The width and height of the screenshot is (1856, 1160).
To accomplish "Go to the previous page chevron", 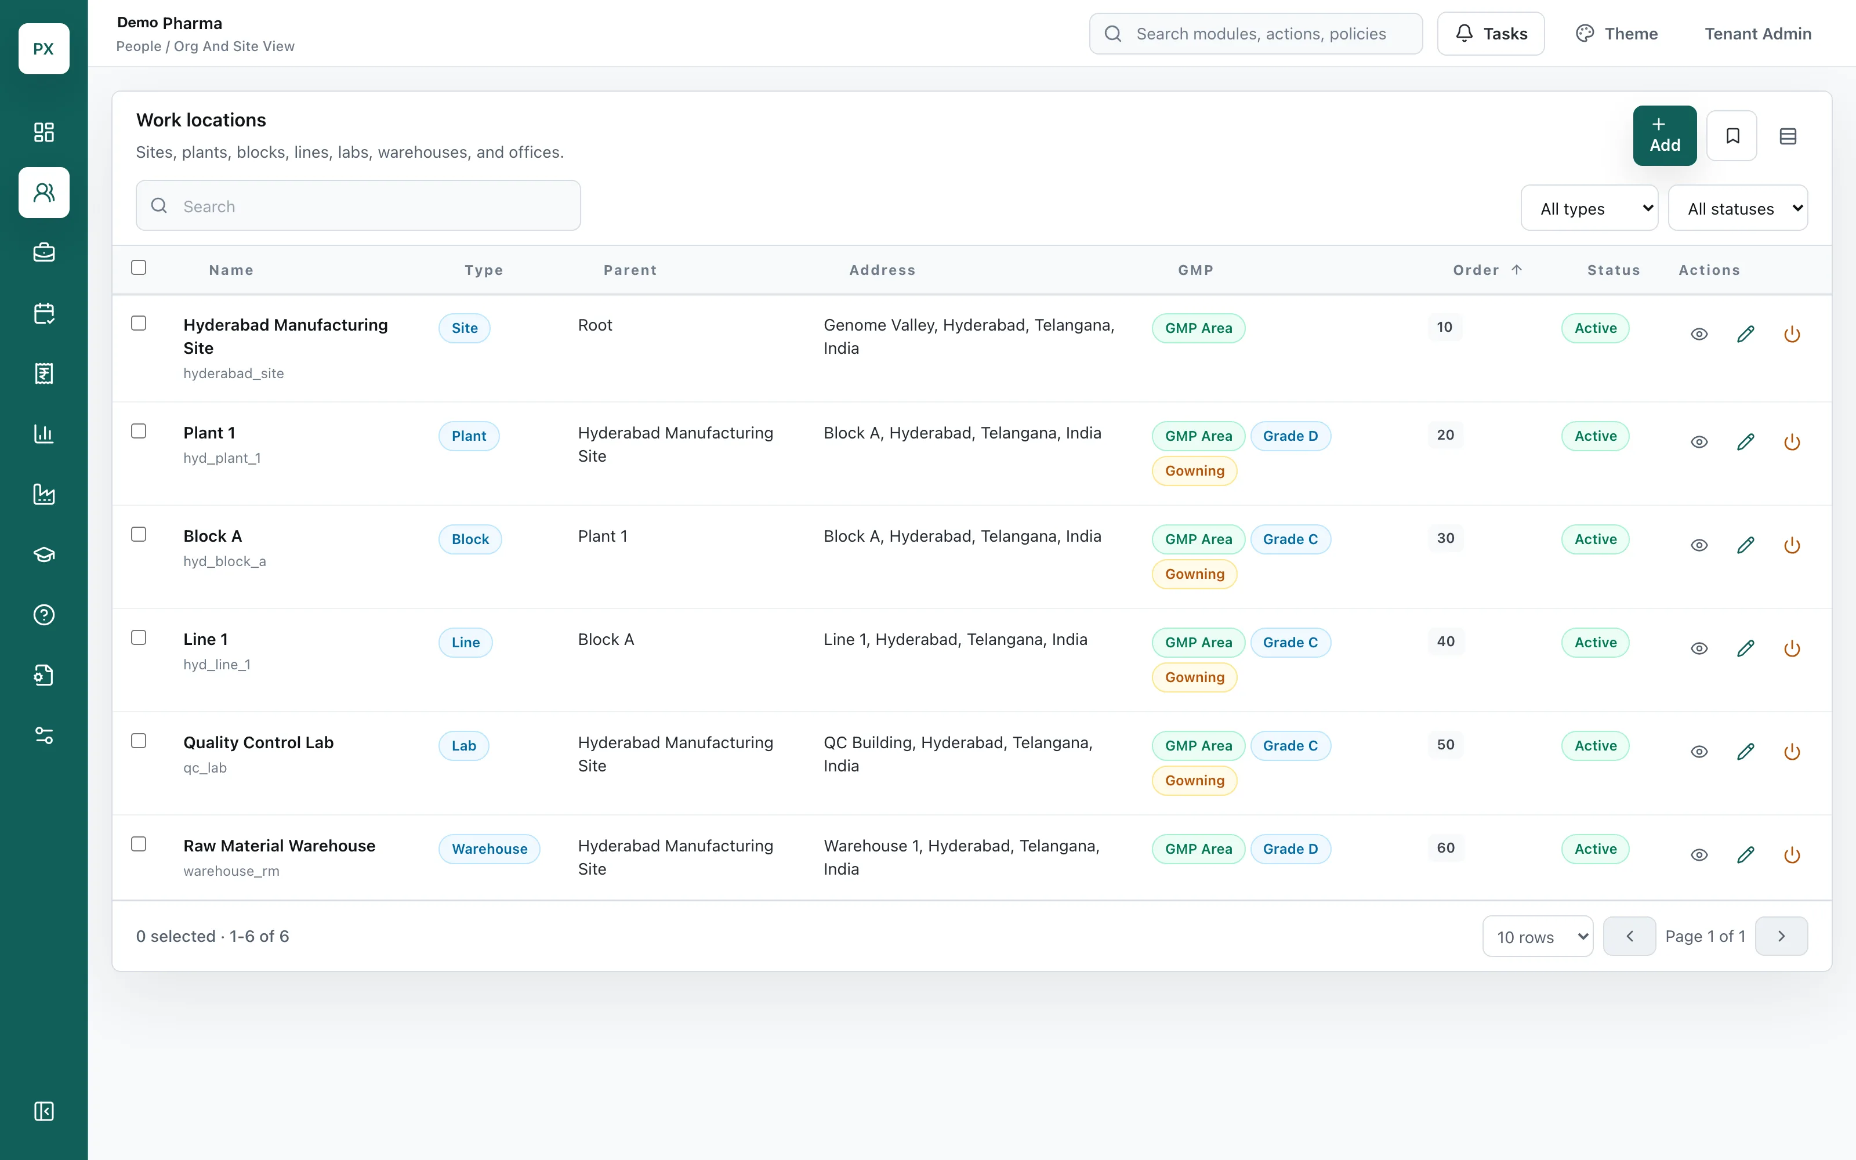I will pos(1629,936).
